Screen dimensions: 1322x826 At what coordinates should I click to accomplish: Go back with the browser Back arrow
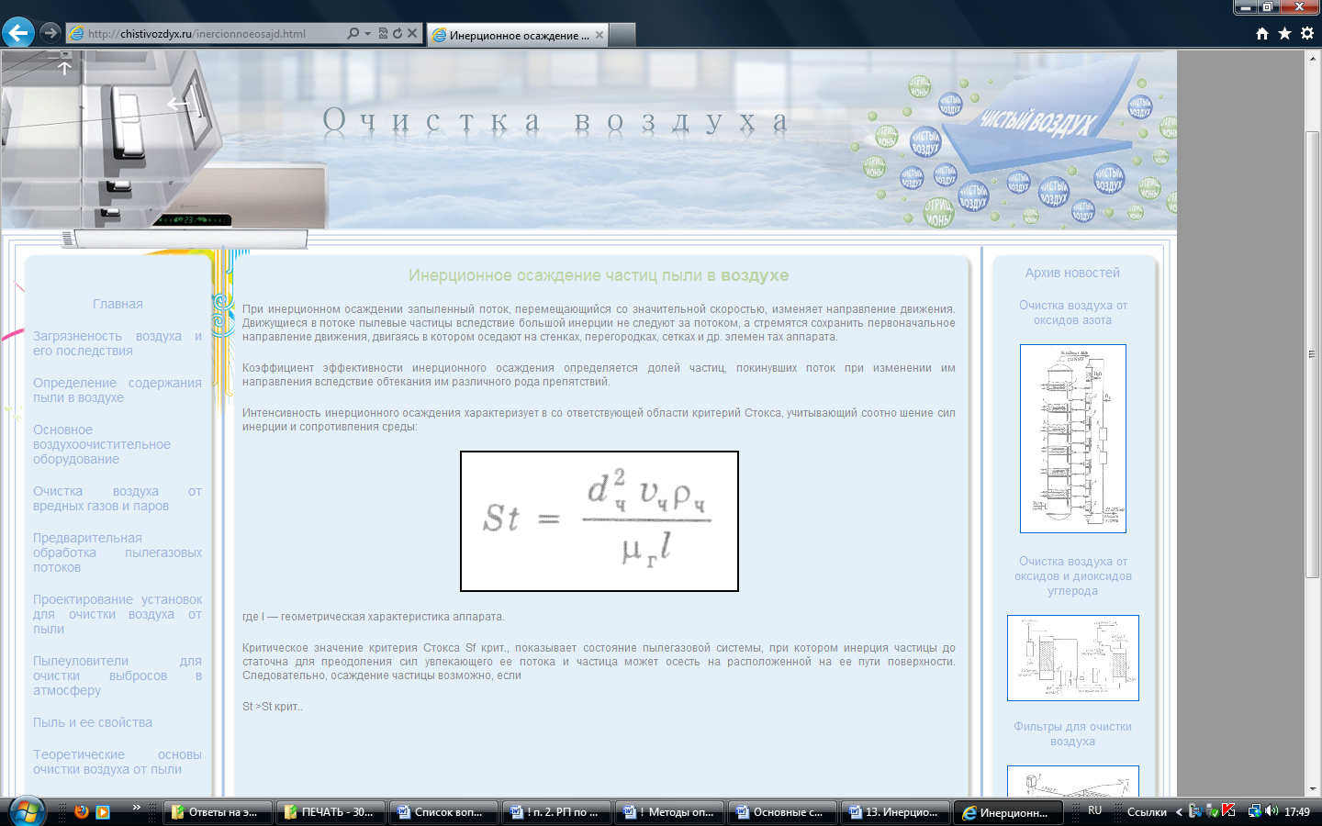17,33
